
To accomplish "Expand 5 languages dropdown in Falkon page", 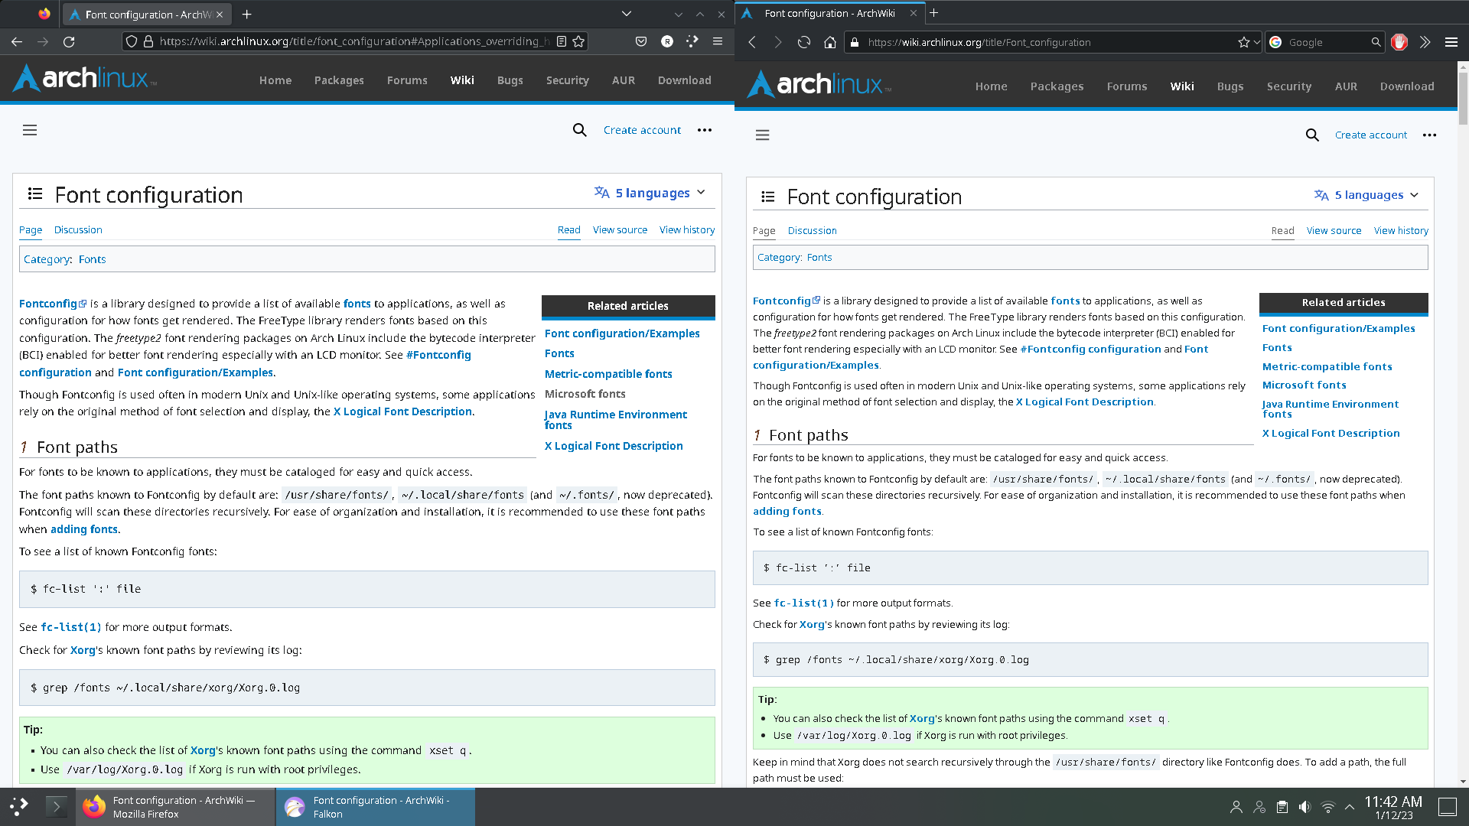I will tap(1366, 195).
